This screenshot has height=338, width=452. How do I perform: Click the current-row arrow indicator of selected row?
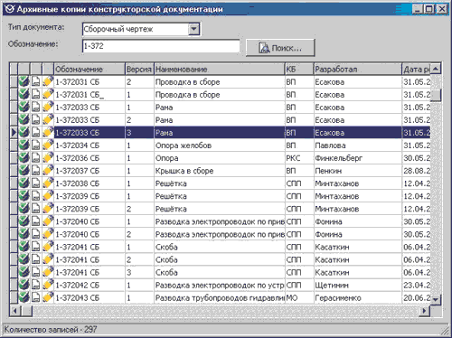[14, 133]
